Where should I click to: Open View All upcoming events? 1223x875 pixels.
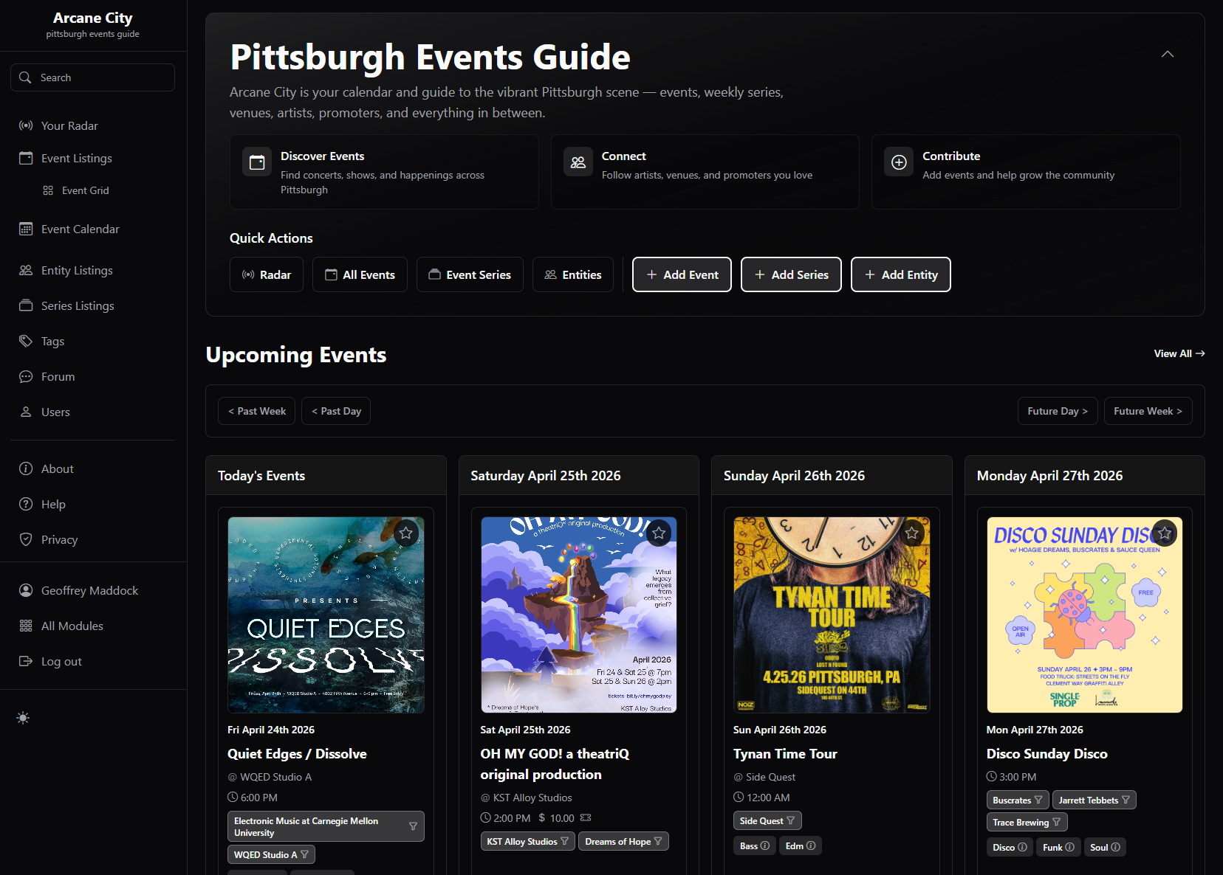pos(1179,353)
